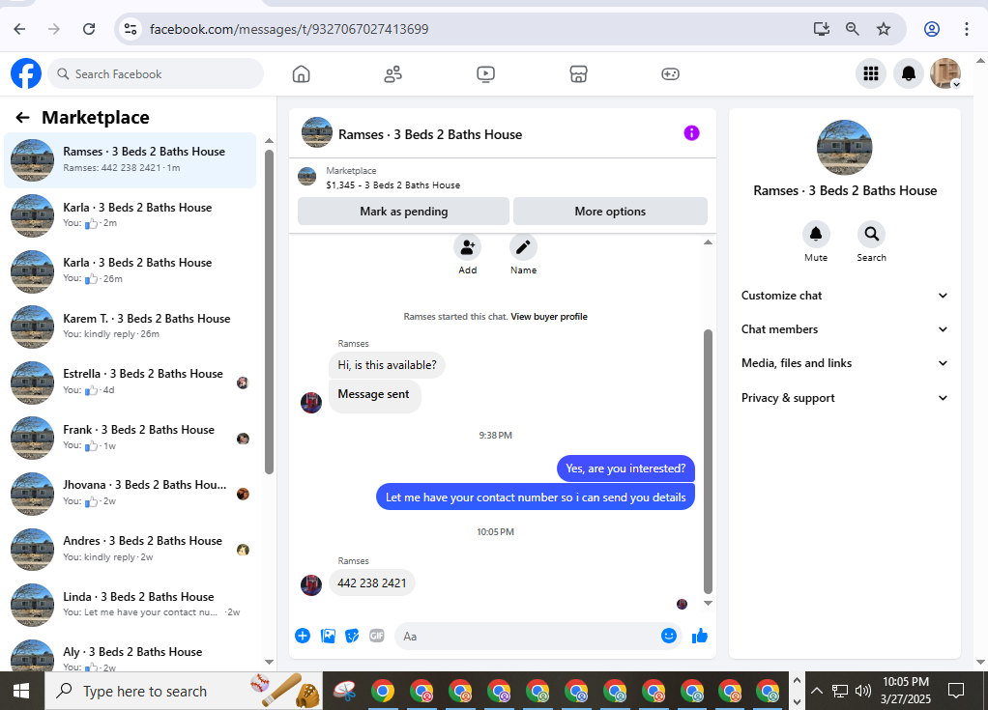988x710 pixels.
Task: Open the Video tab icon
Action: pos(486,74)
